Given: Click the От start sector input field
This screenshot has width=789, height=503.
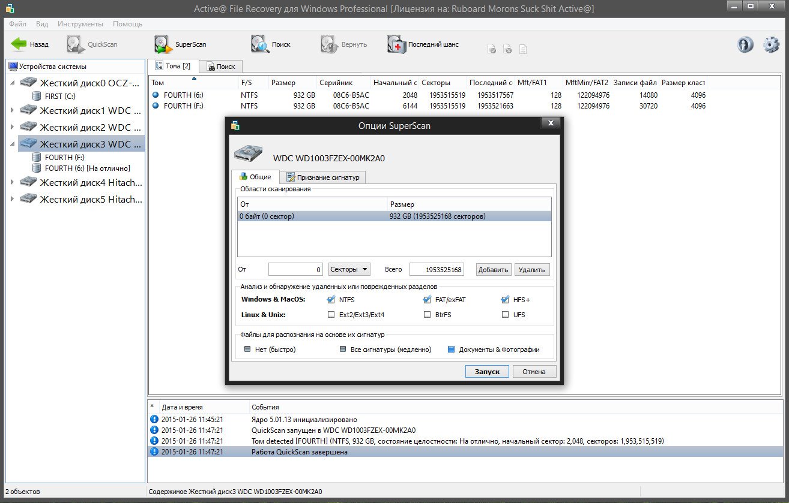Looking at the screenshot, I should coord(296,270).
